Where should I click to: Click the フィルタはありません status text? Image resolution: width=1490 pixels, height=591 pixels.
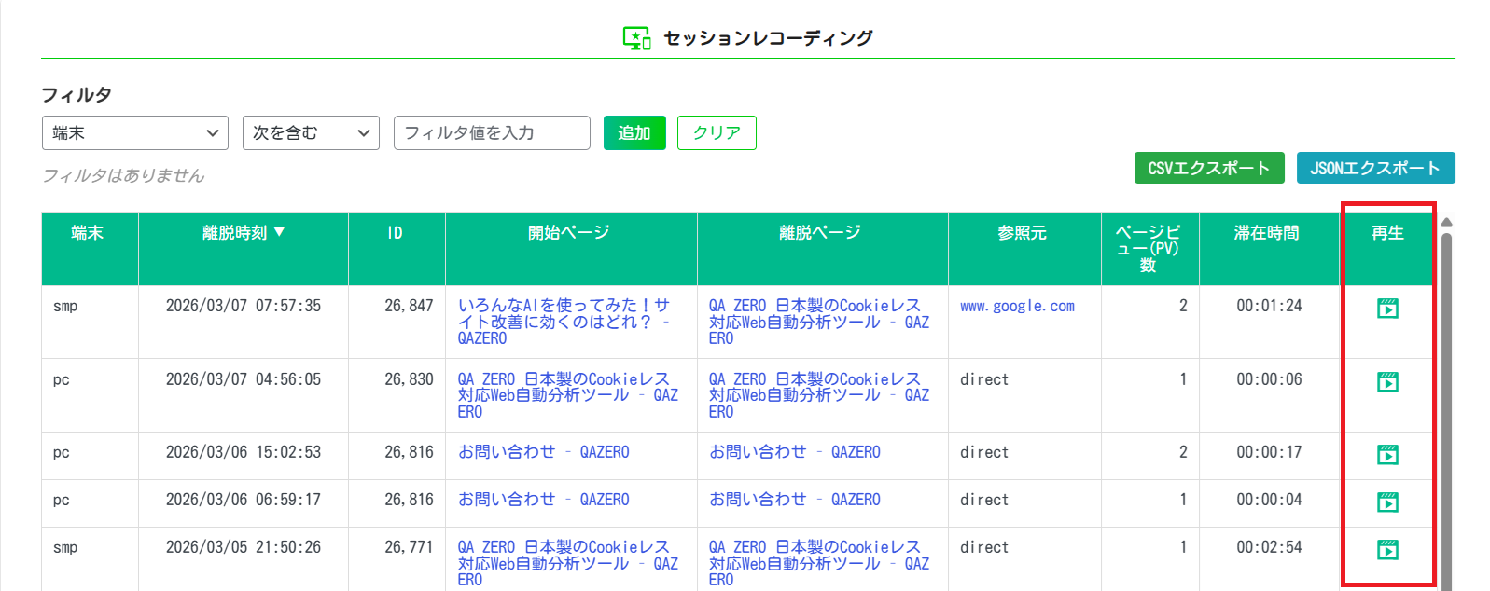click(x=123, y=175)
